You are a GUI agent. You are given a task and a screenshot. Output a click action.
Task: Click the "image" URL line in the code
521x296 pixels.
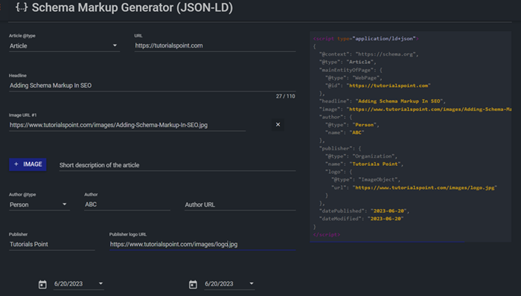[x=415, y=109]
